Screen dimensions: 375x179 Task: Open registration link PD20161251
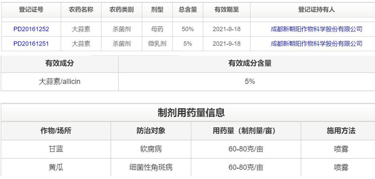(x=31, y=44)
